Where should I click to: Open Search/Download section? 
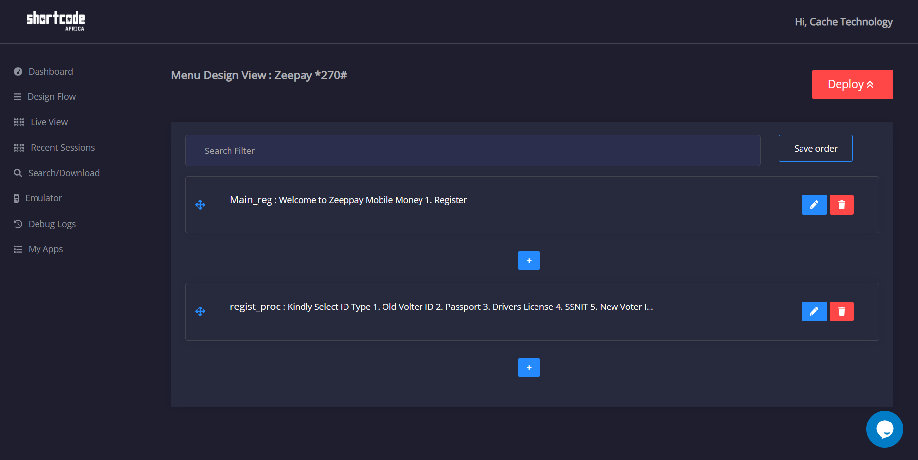(64, 173)
